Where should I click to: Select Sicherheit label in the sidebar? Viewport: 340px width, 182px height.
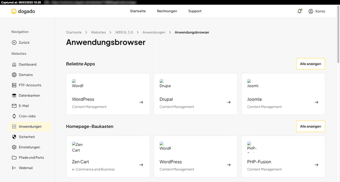point(26,137)
